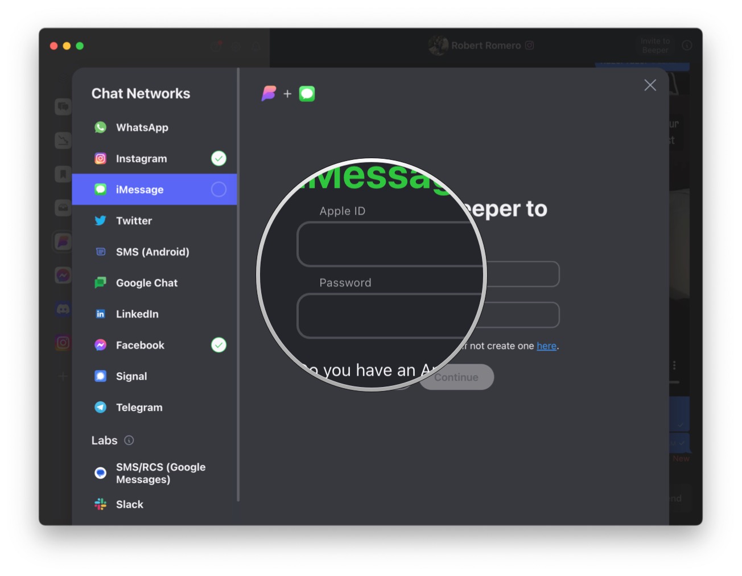Screen dimensions: 742x576
Task: Choose Twitter from the network list
Action: click(x=154, y=221)
